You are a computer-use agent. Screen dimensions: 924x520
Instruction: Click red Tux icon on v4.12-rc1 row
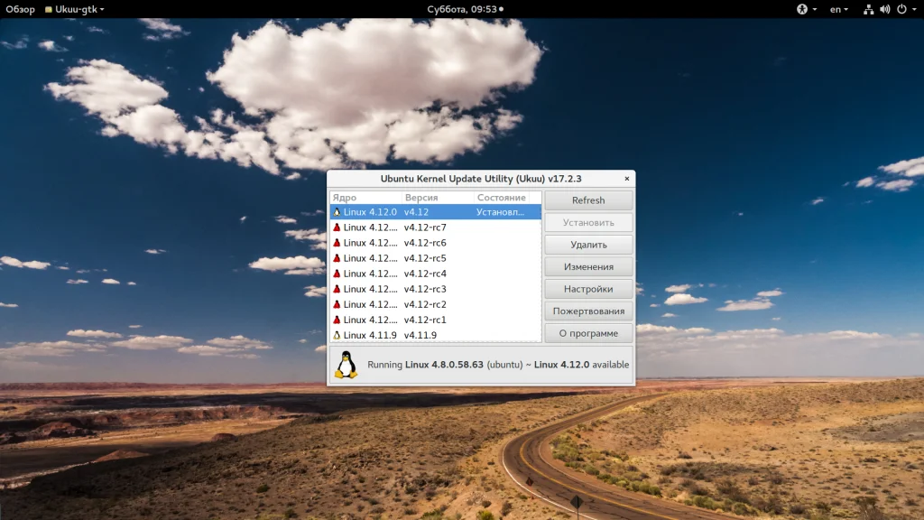tap(337, 319)
